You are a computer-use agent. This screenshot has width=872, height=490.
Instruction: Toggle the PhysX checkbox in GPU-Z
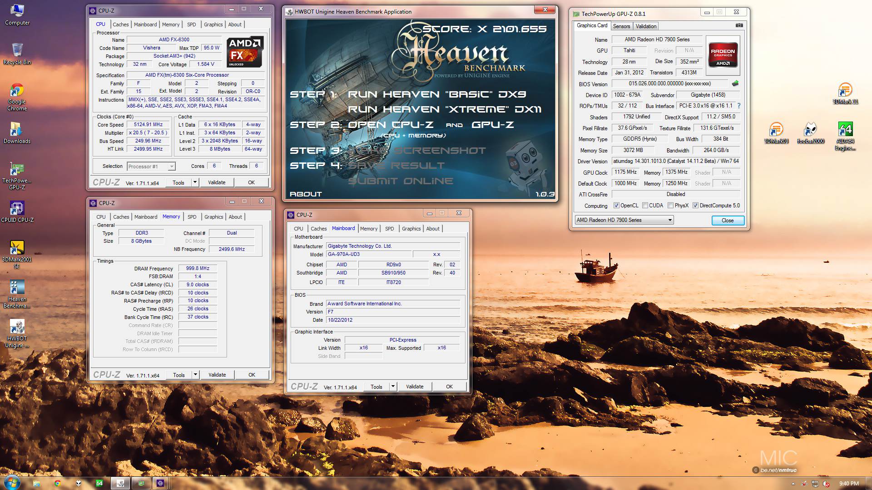(670, 206)
